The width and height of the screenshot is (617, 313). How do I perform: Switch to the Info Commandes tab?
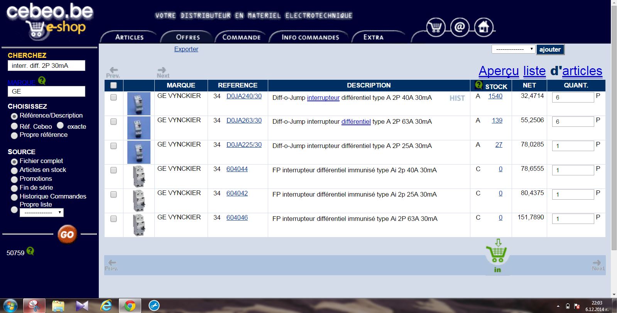tap(310, 37)
